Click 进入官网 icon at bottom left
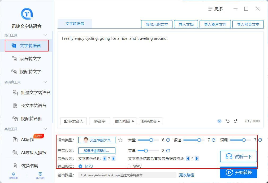The width and height of the screenshot is (268, 183). [x=40, y=176]
